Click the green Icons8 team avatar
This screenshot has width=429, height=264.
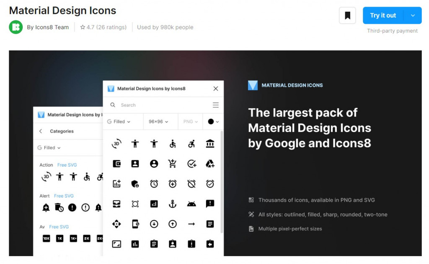pos(16,27)
